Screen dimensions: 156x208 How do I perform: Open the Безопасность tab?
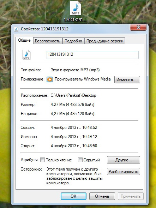click(x=48, y=41)
